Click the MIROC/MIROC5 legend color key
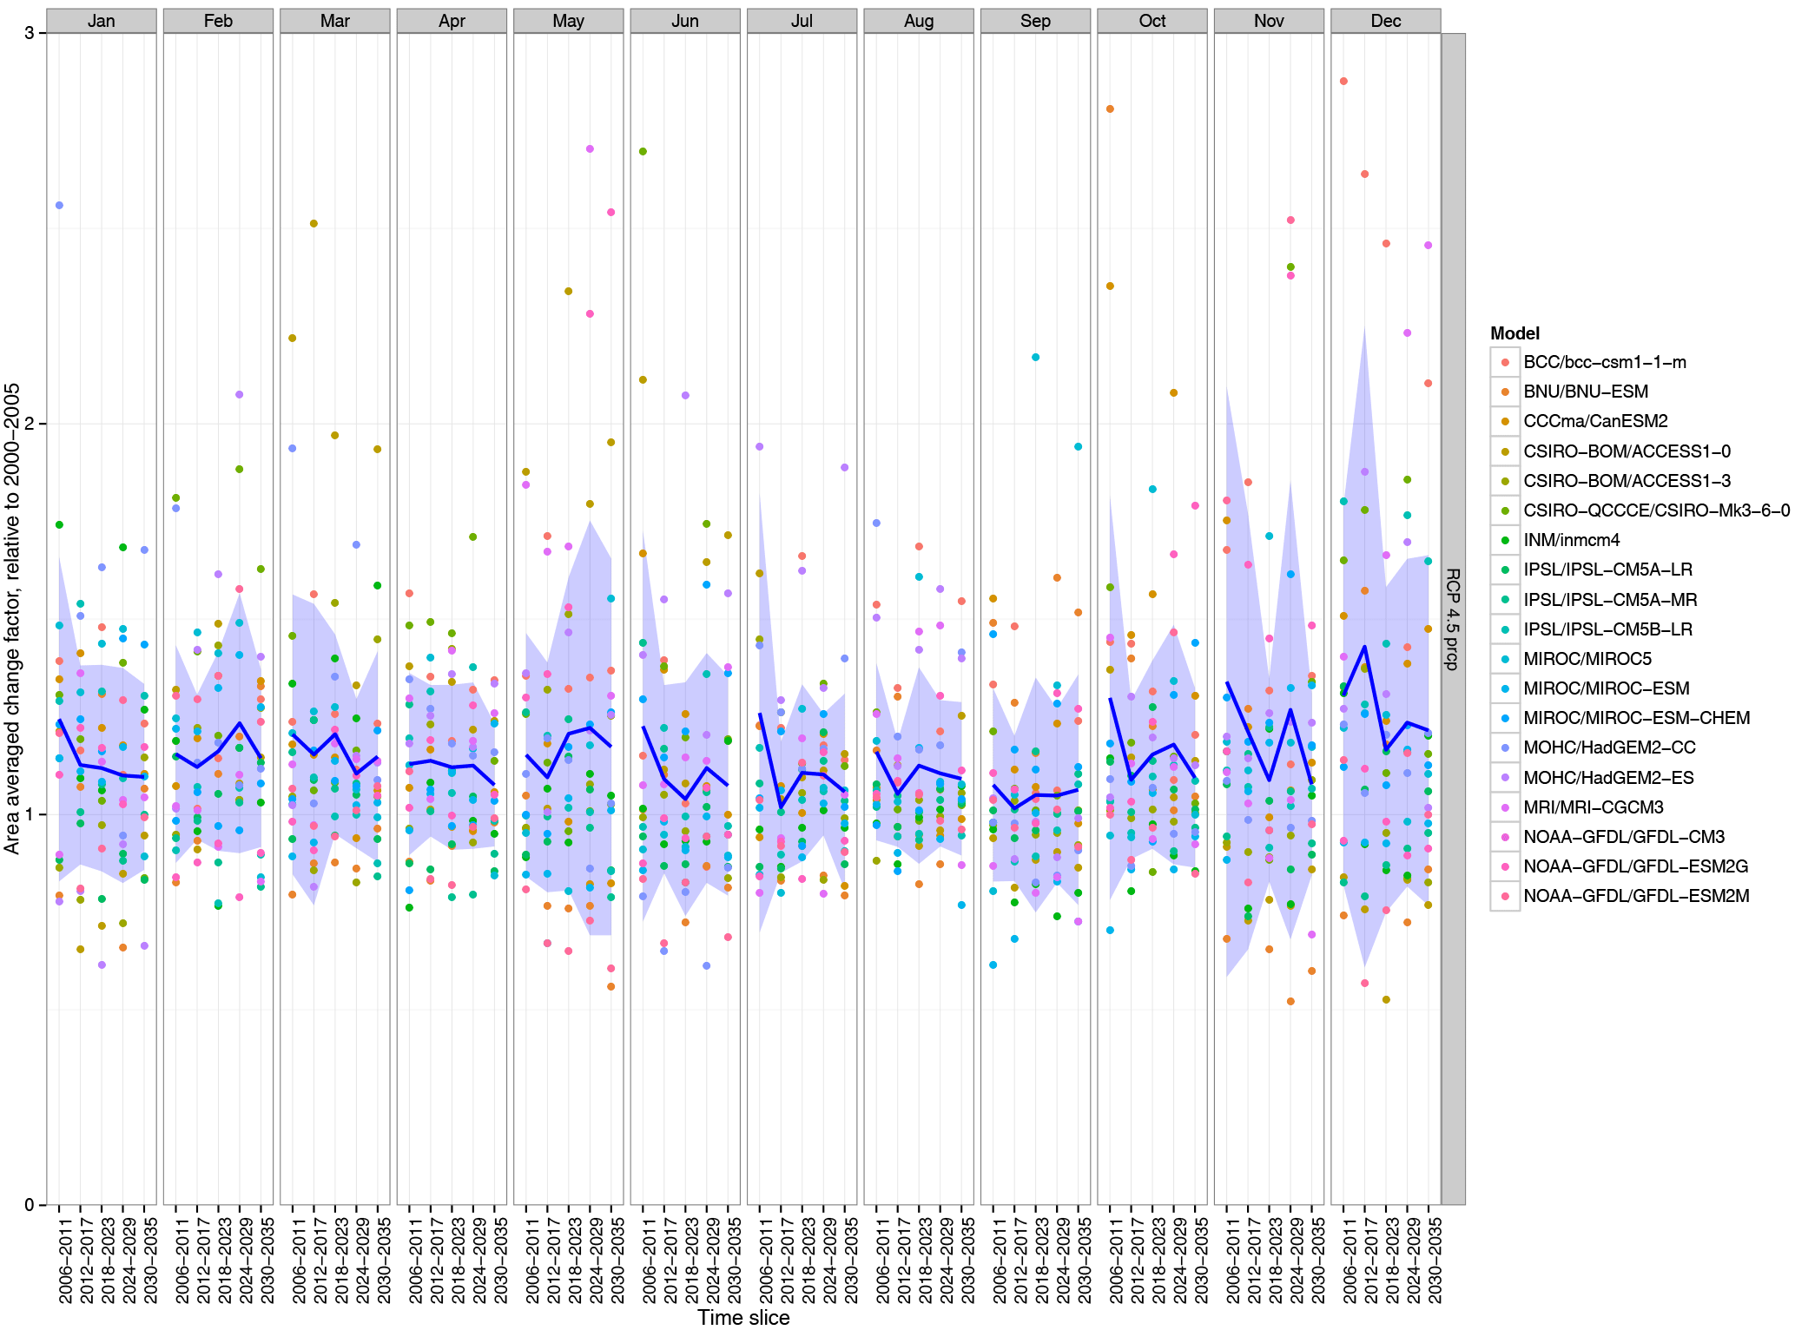1795x1330 pixels. 1505,659
